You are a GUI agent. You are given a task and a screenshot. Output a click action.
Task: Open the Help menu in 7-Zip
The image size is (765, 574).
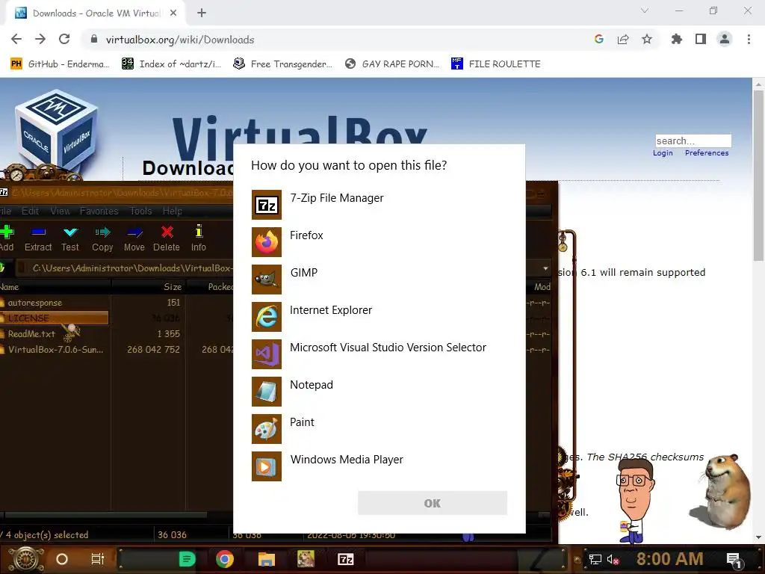(x=173, y=211)
